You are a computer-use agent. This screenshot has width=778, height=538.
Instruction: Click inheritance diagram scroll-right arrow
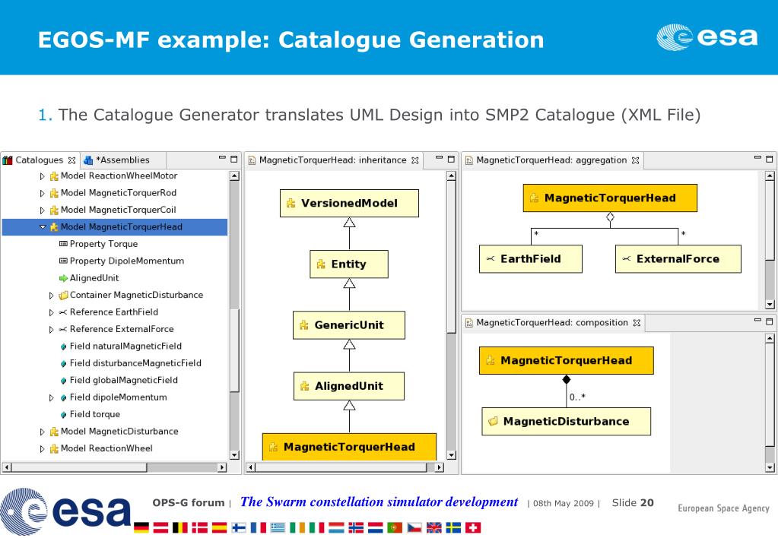tap(439, 467)
